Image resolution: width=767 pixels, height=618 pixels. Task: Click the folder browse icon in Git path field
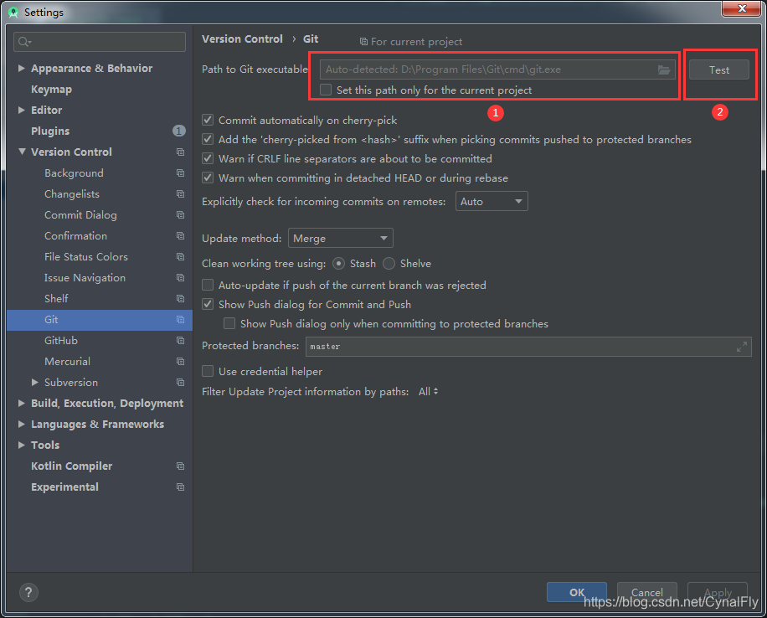click(x=664, y=70)
